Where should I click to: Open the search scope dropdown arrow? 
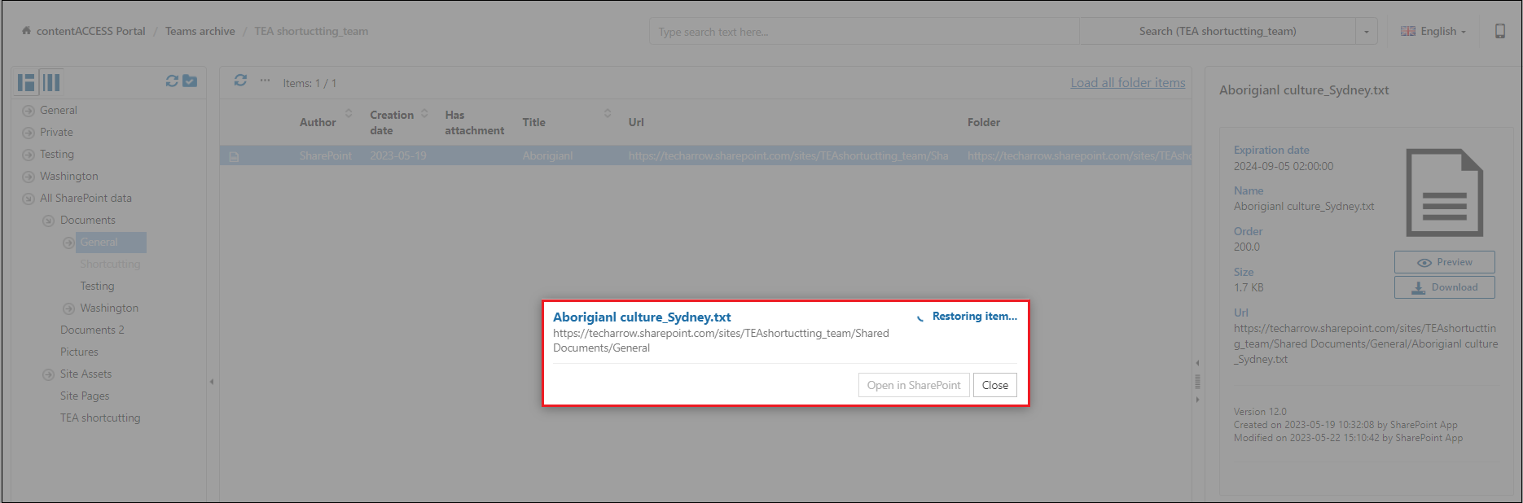click(1366, 32)
